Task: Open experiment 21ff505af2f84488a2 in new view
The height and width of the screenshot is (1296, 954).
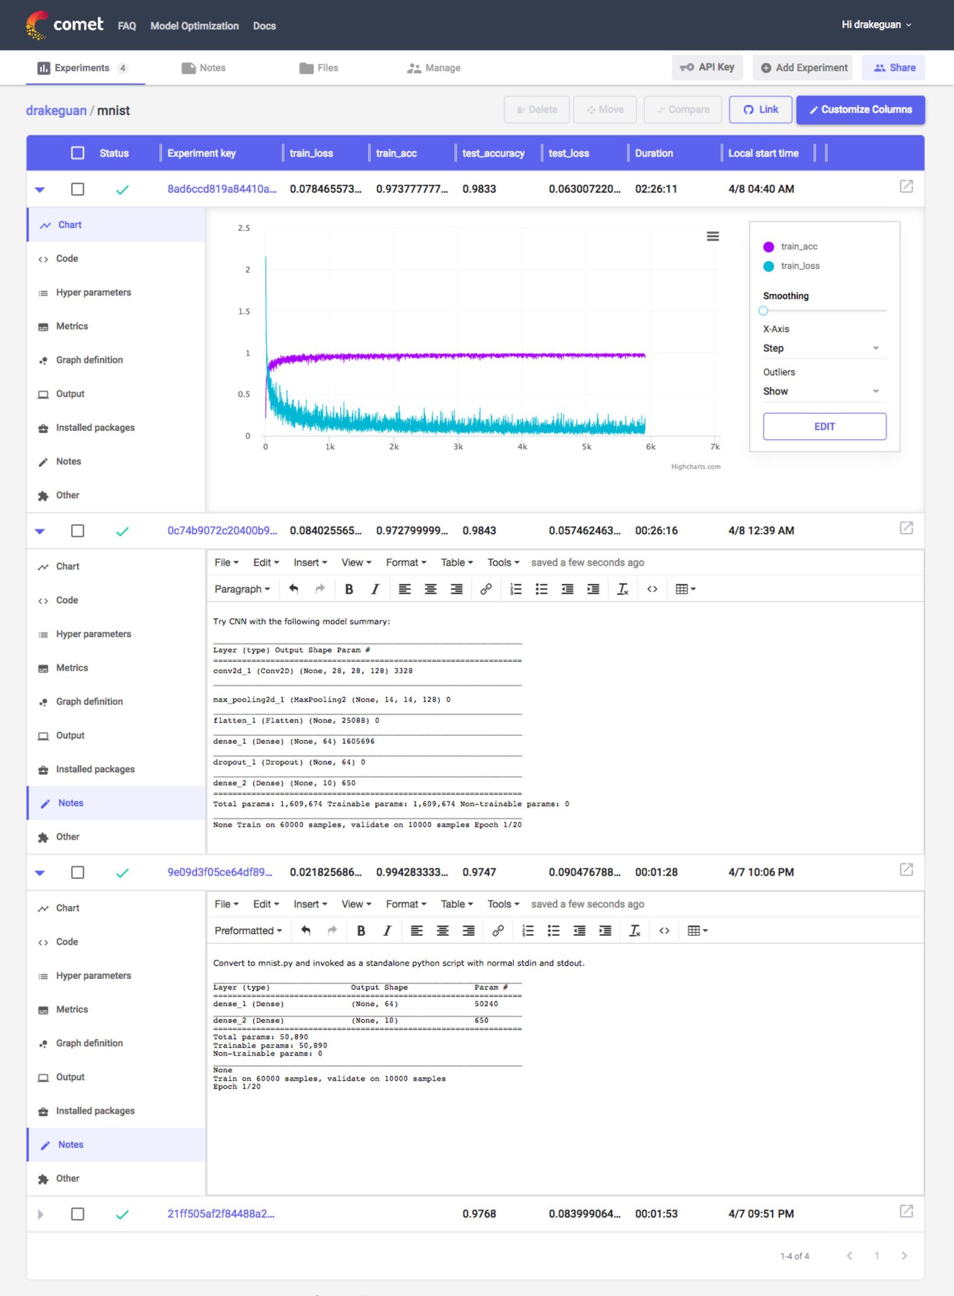Action: point(906,1211)
